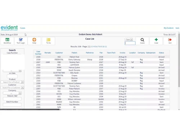Click remake value 2308 in row 2317
The width and height of the screenshot is (180, 135).
[48, 62]
